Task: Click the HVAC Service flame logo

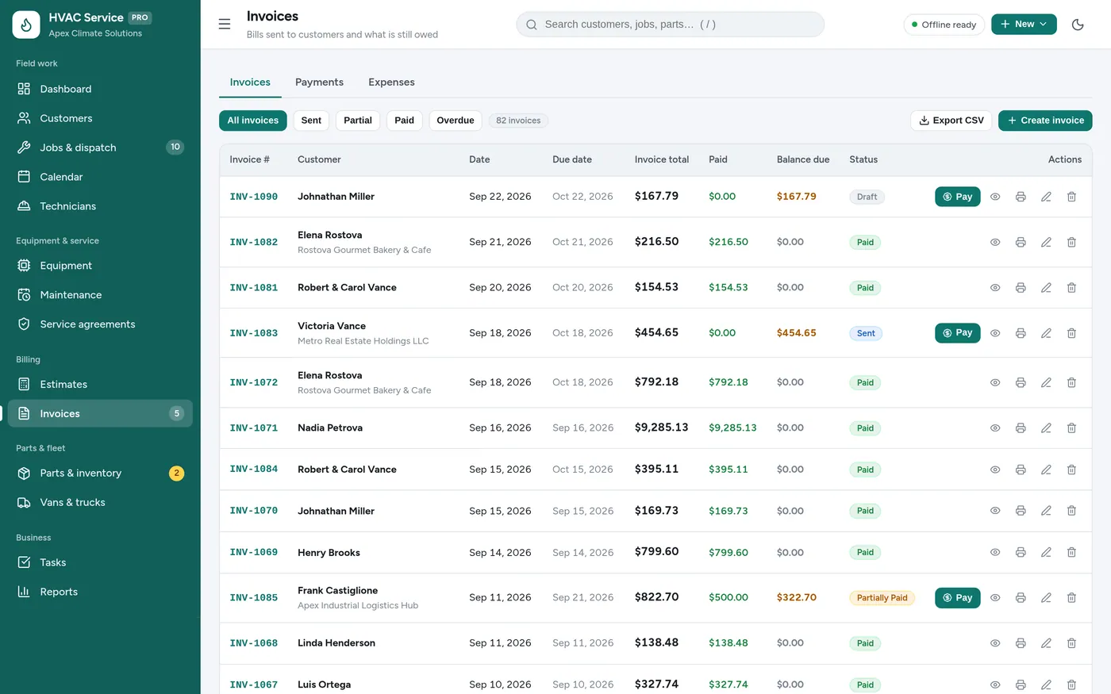Action: (26, 25)
